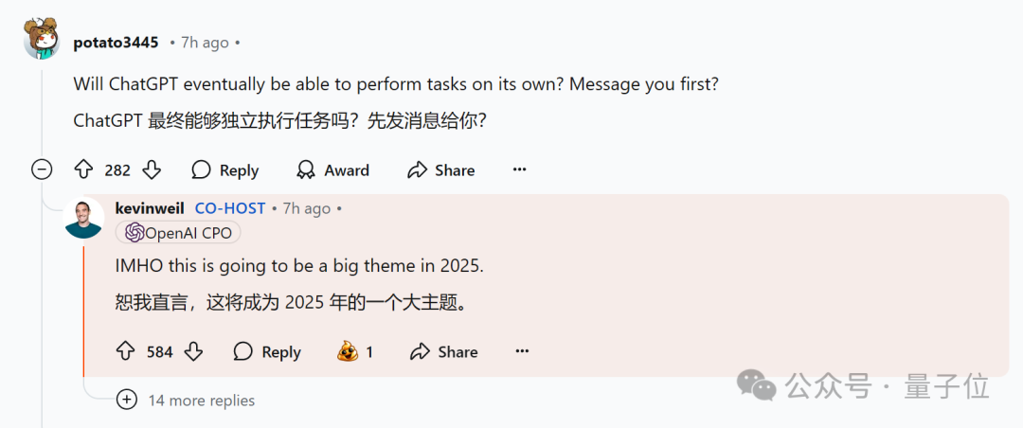Click kevinweil's profile picture
The width and height of the screenshot is (1023, 428).
point(83,219)
